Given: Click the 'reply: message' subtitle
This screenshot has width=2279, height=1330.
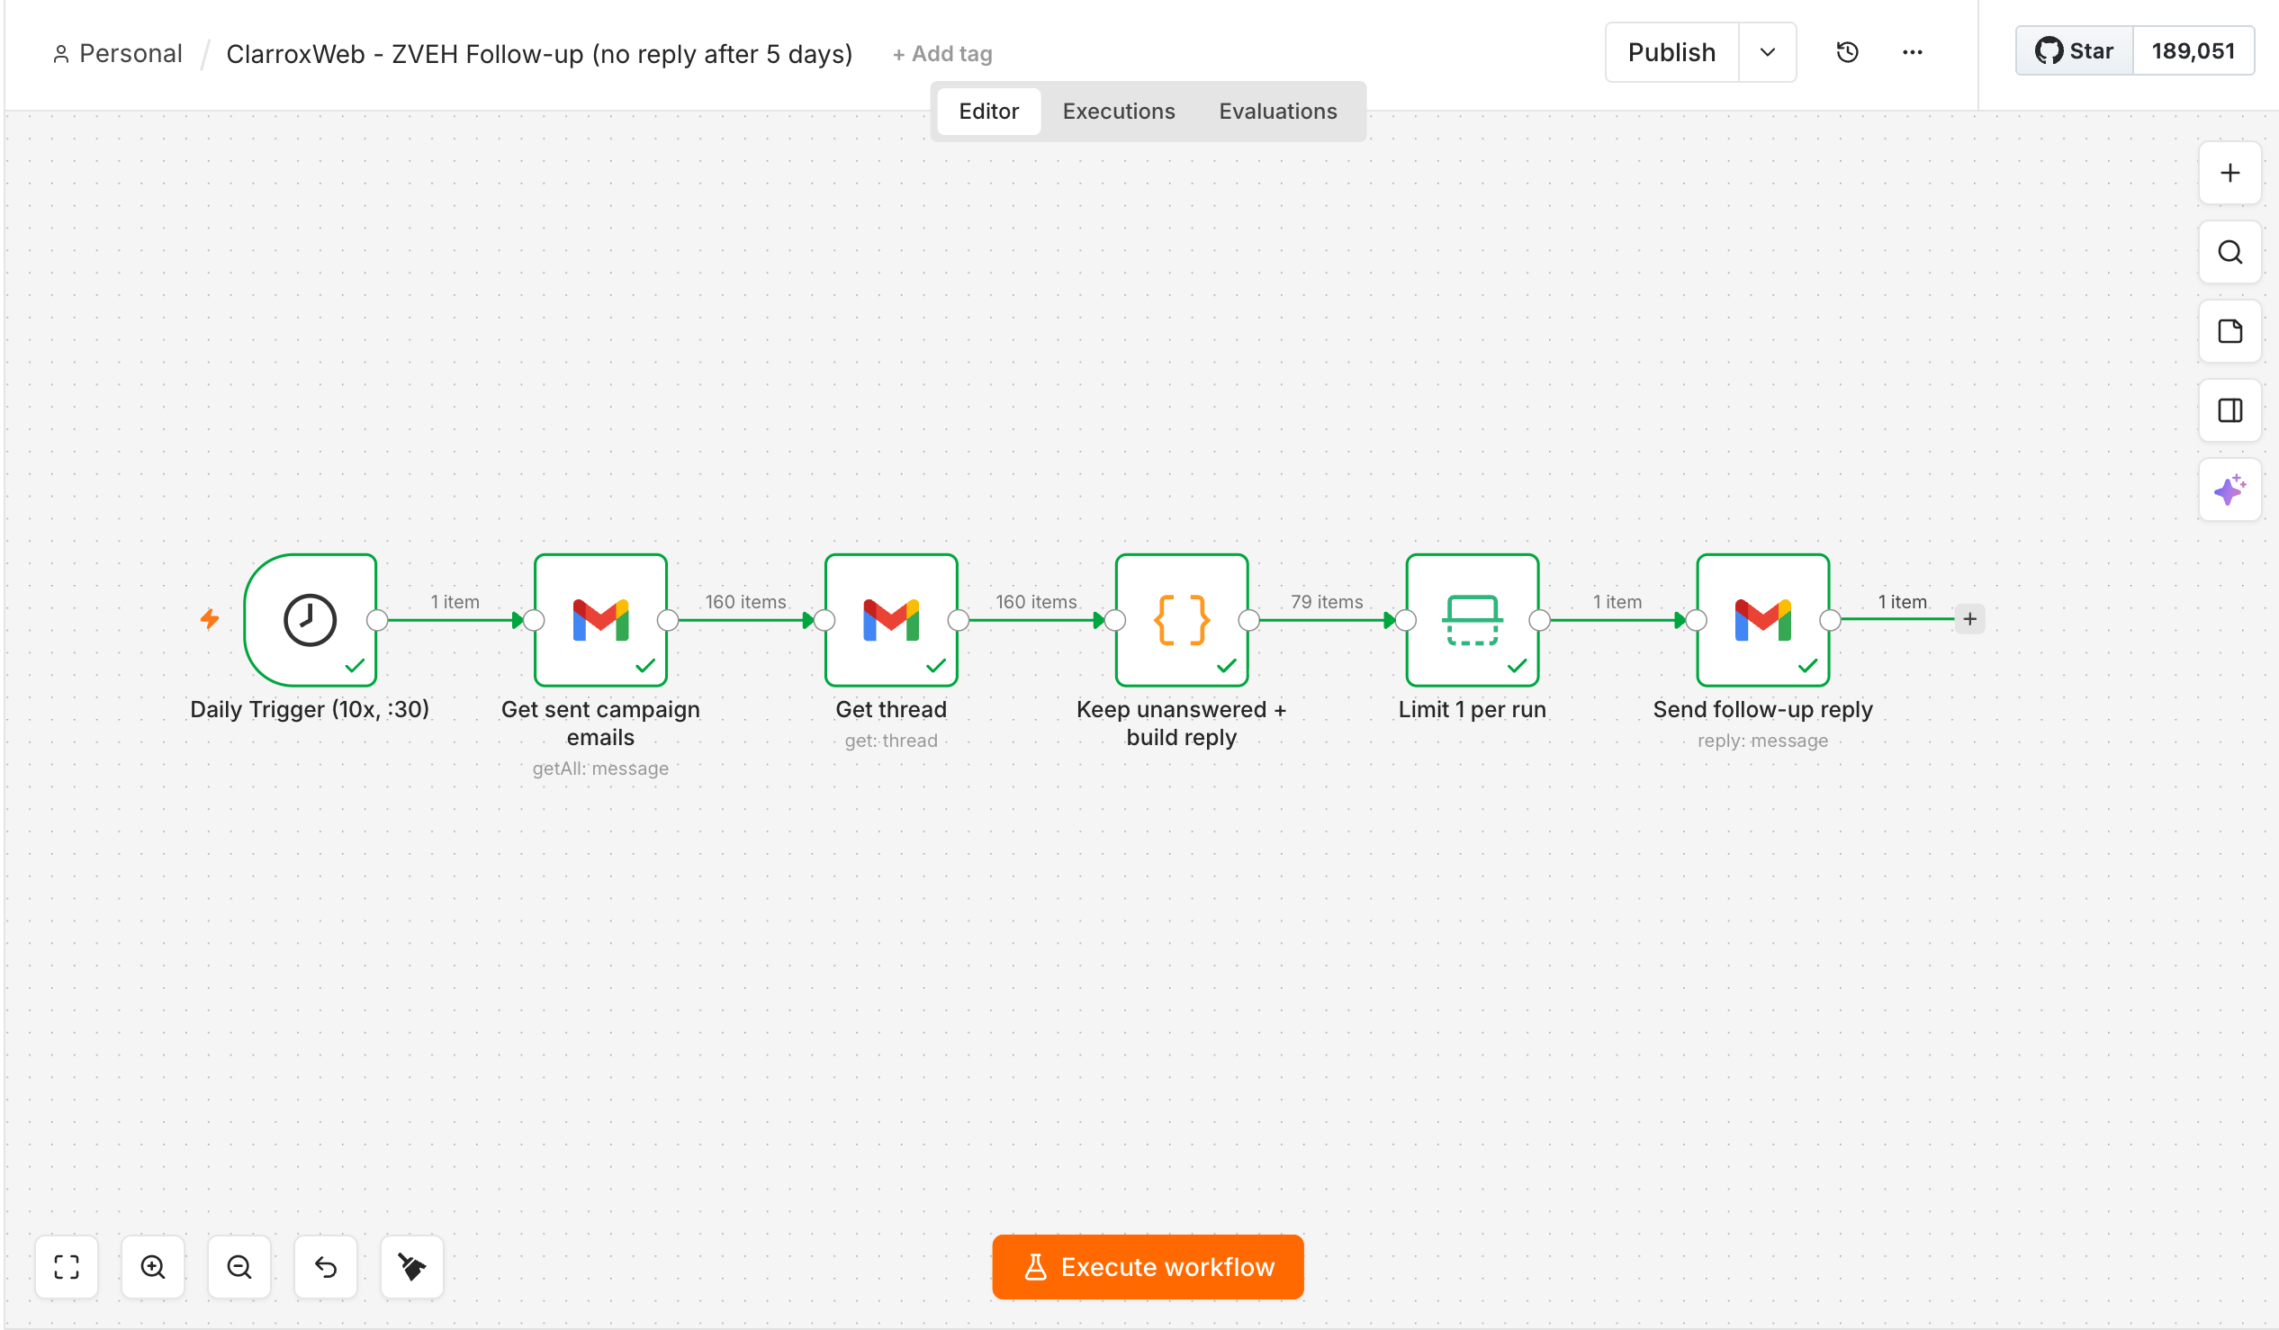Looking at the screenshot, I should click(x=1762, y=741).
